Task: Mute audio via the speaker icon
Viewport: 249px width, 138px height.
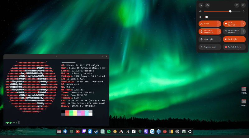Action: pos(200,11)
